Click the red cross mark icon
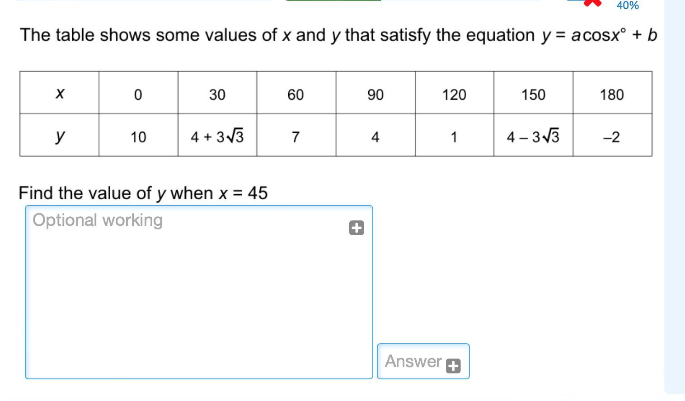This screenshot has height=401, width=685. click(x=592, y=3)
